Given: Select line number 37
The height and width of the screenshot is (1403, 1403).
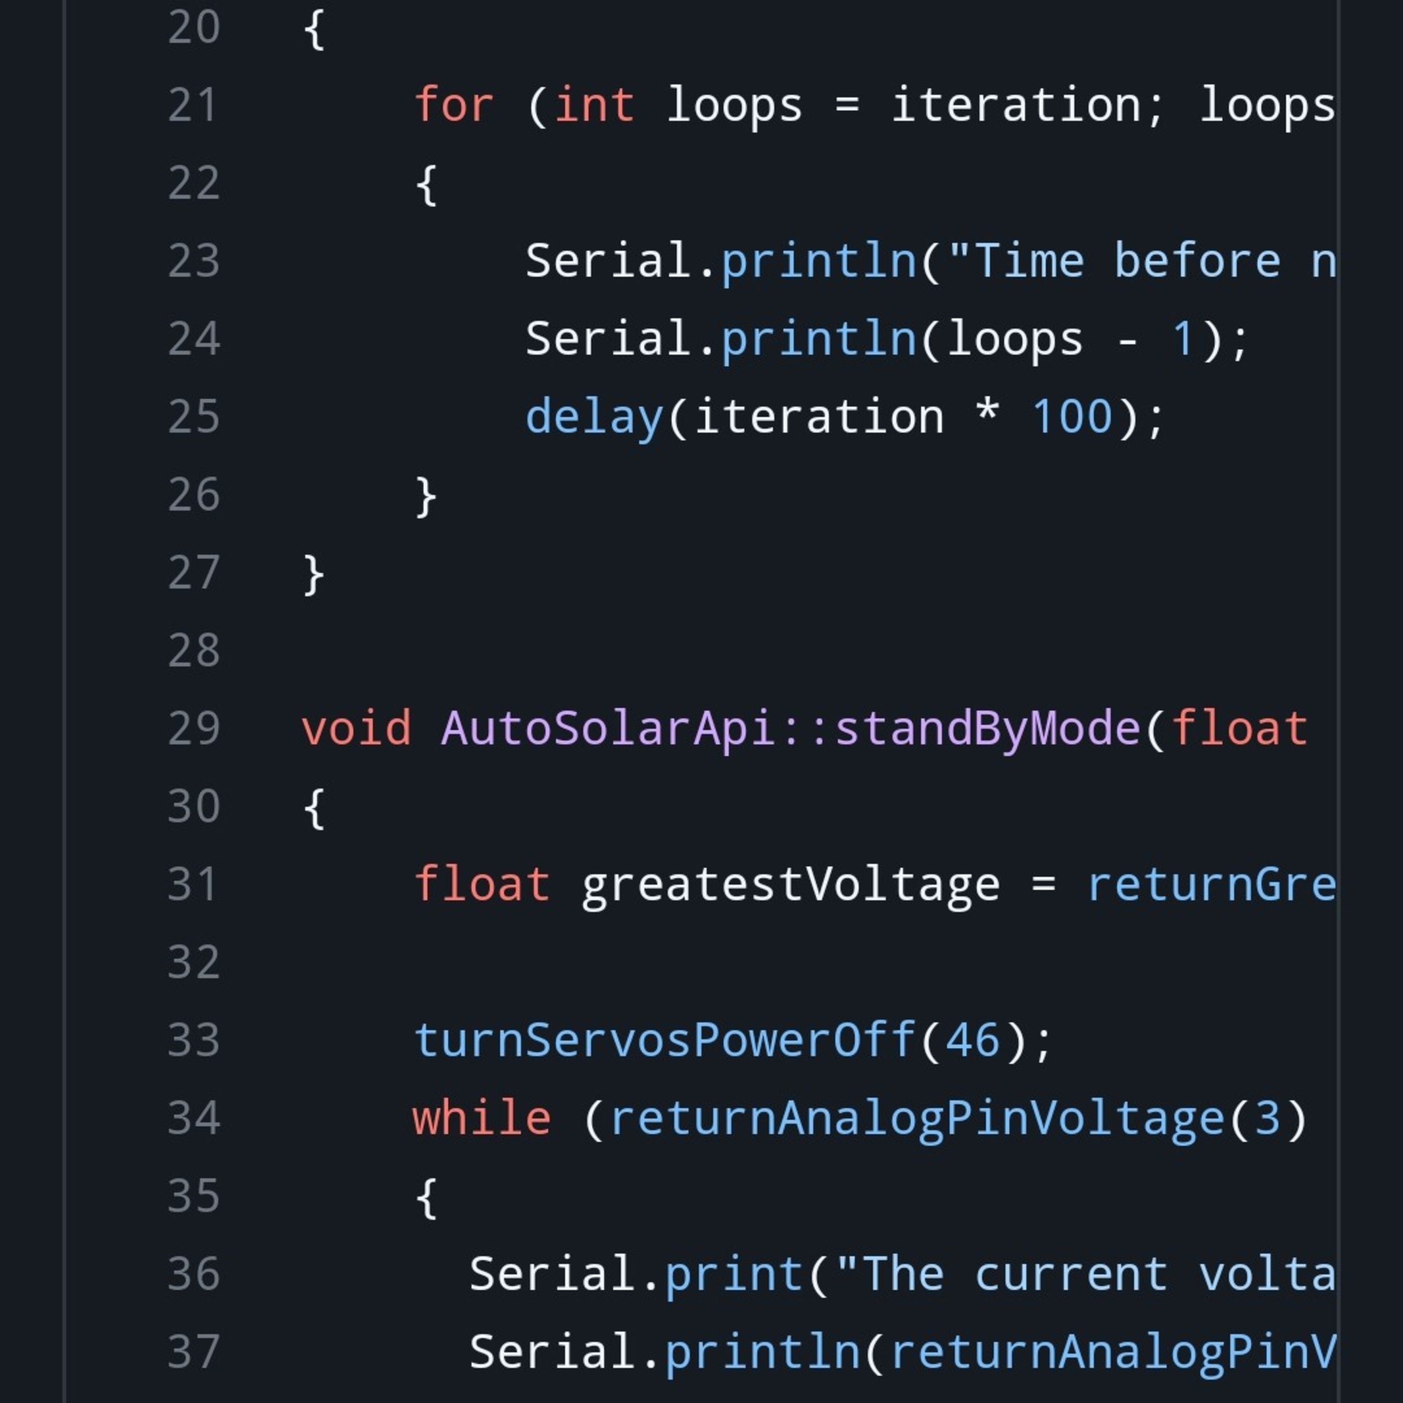Looking at the screenshot, I should click(x=193, y=1352).
